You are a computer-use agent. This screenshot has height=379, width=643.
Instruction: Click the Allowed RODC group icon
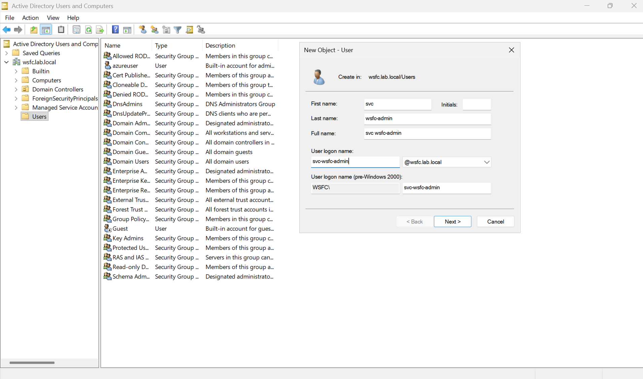tap(107, 56)
